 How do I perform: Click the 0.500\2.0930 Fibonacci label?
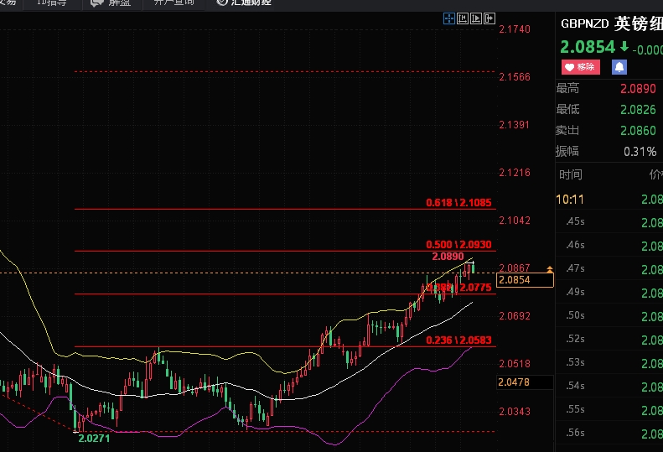coord(458,245)
